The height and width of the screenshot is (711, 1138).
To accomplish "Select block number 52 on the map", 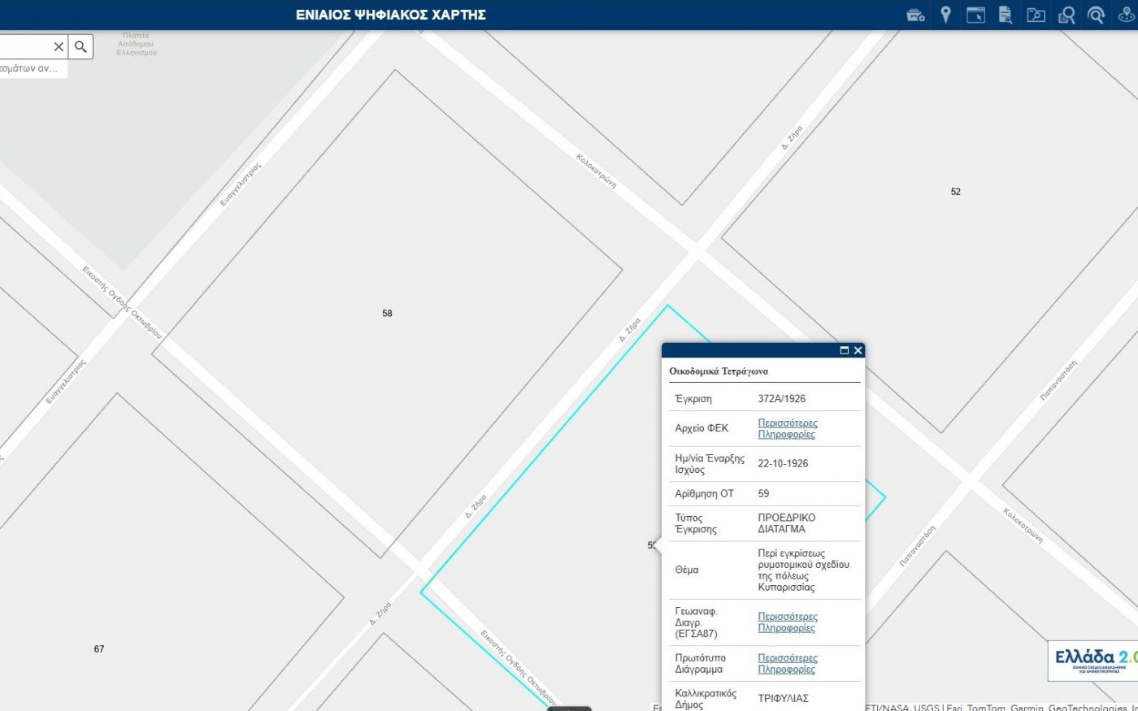I will (x=955, y=192).
